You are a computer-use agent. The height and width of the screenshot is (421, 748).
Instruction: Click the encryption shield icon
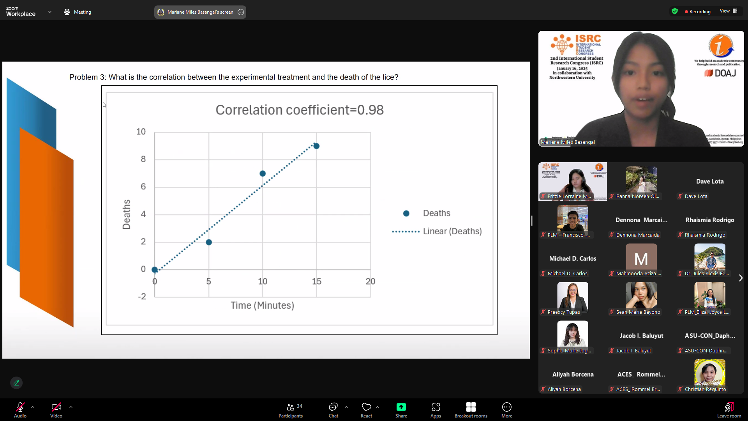675,11
